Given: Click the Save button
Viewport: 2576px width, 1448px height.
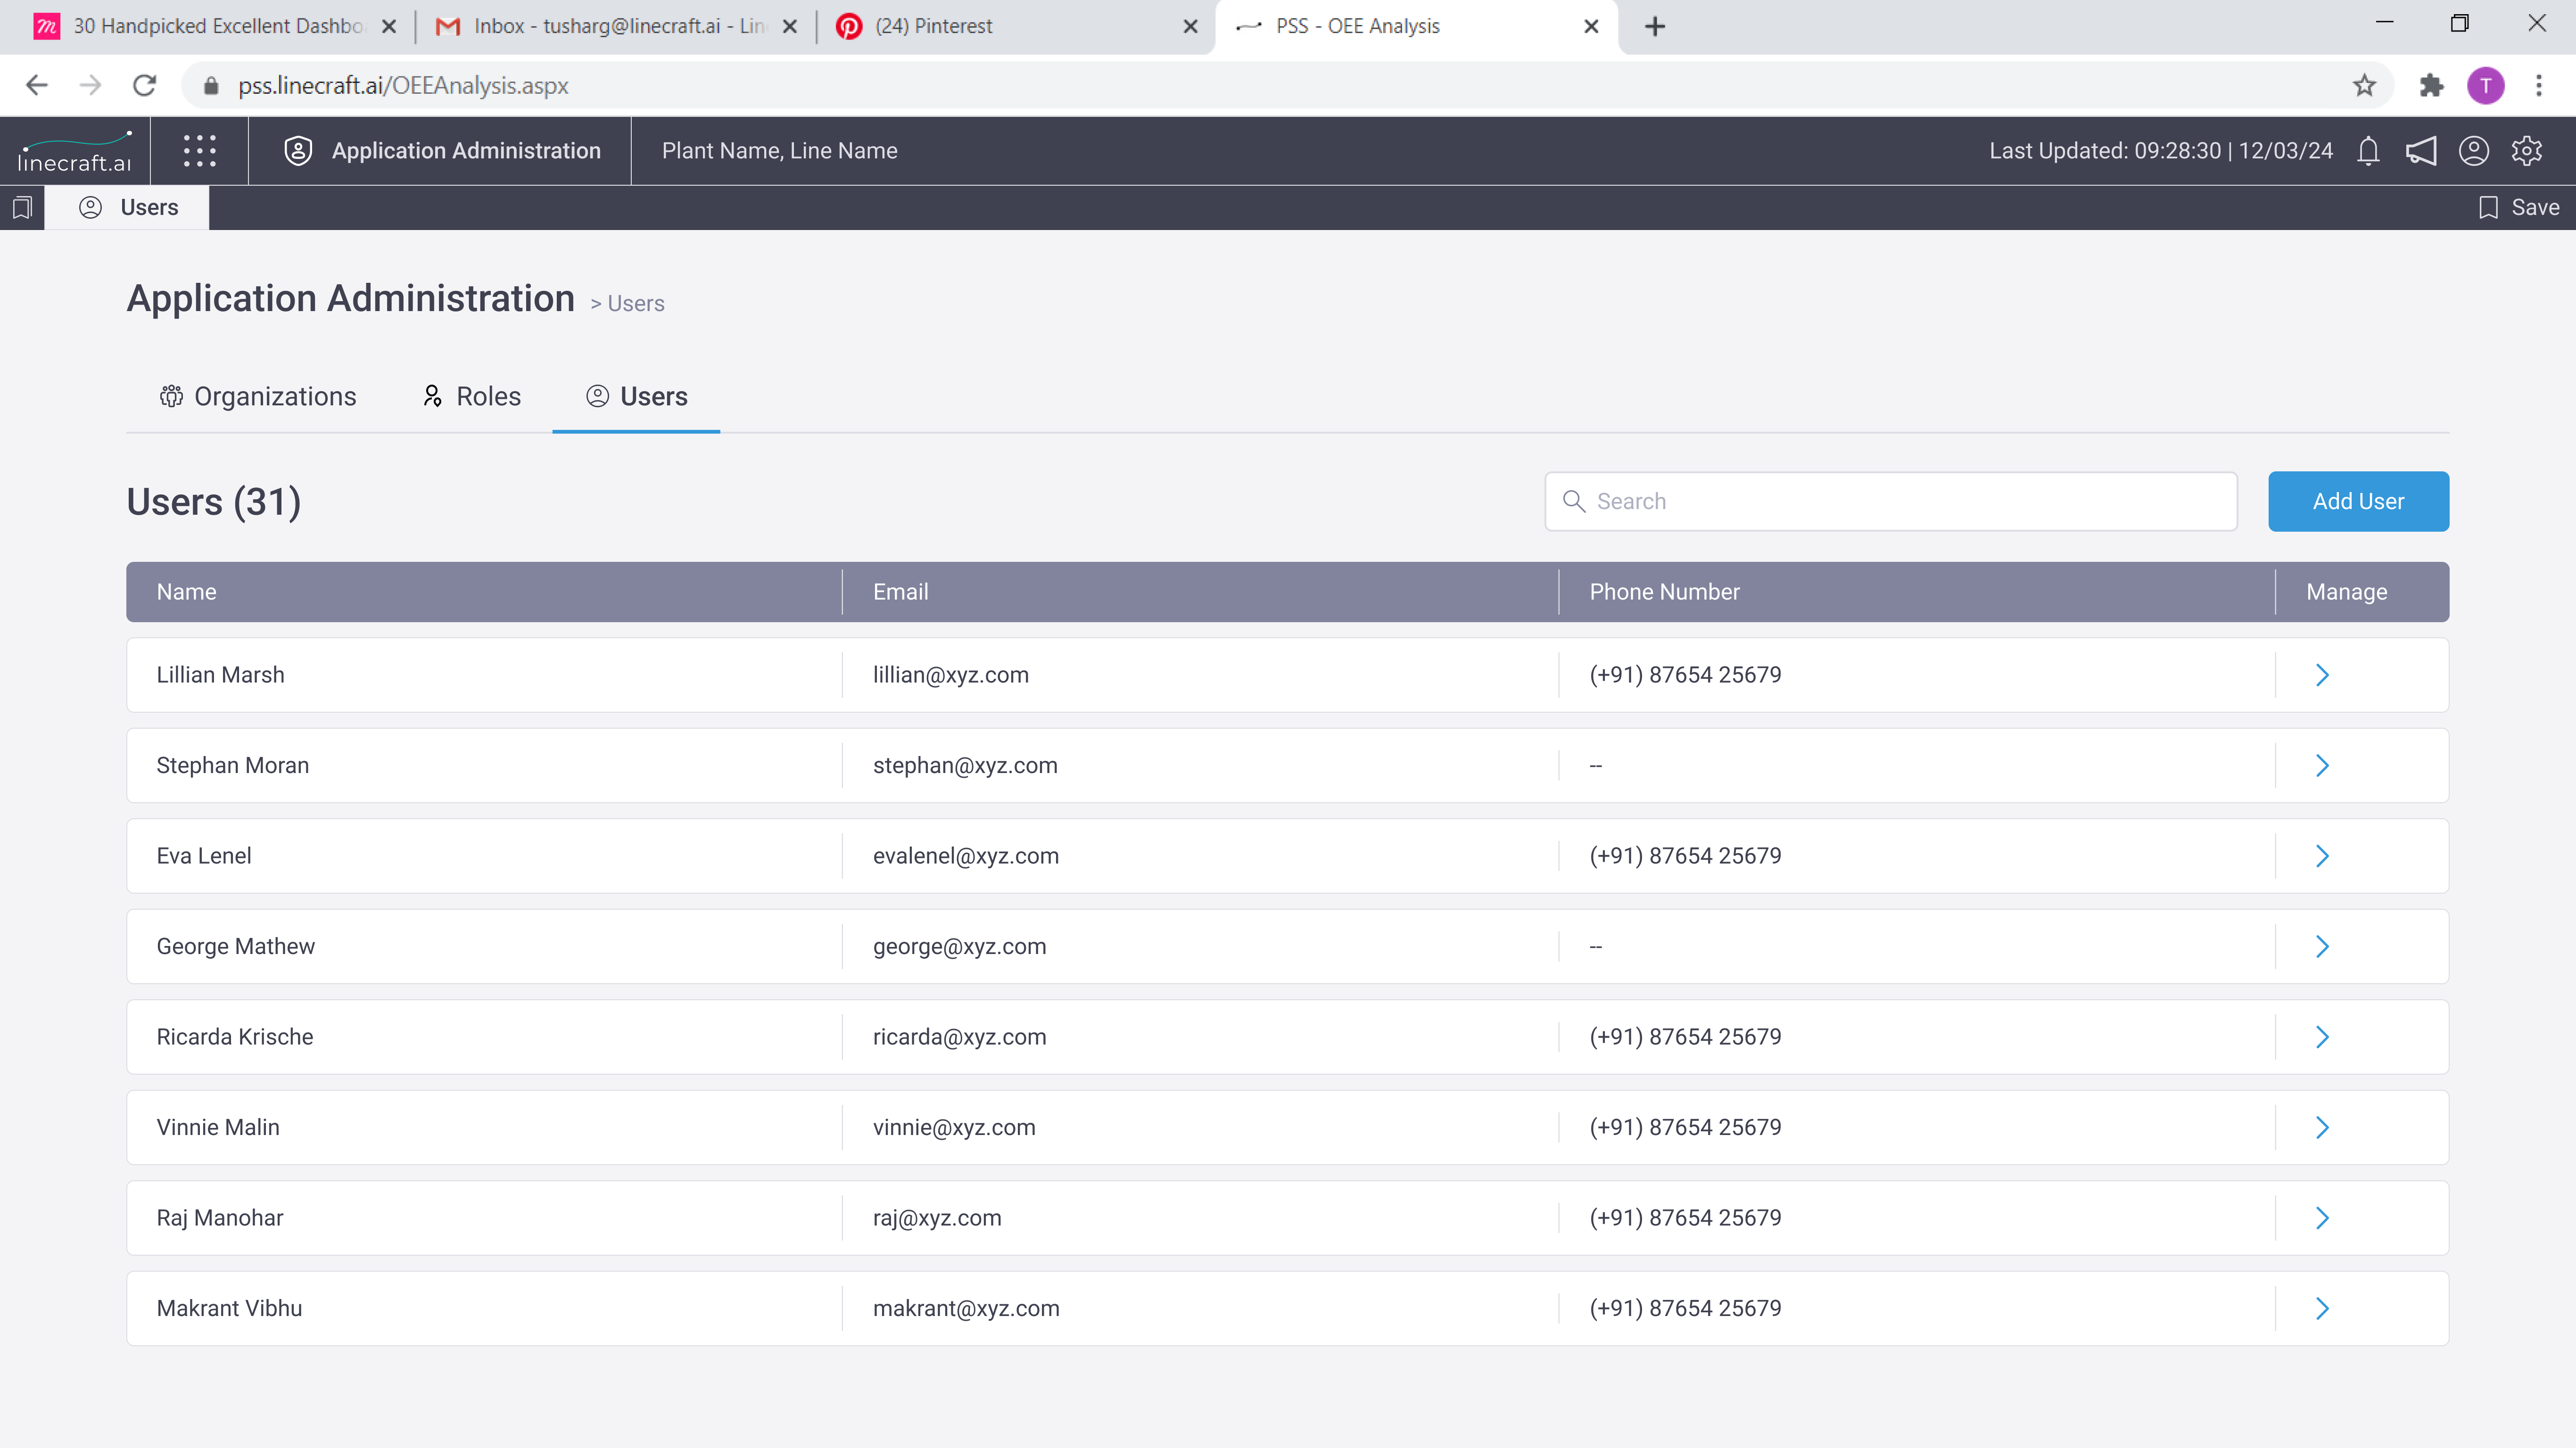Looking at the screenshot, I should coord(2518,207).
